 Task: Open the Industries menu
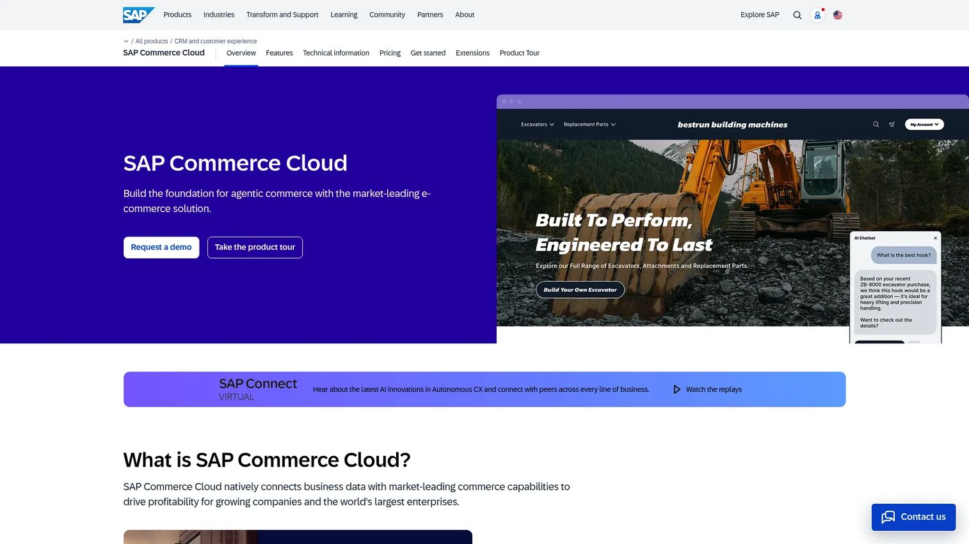click(x=219, y=15)
